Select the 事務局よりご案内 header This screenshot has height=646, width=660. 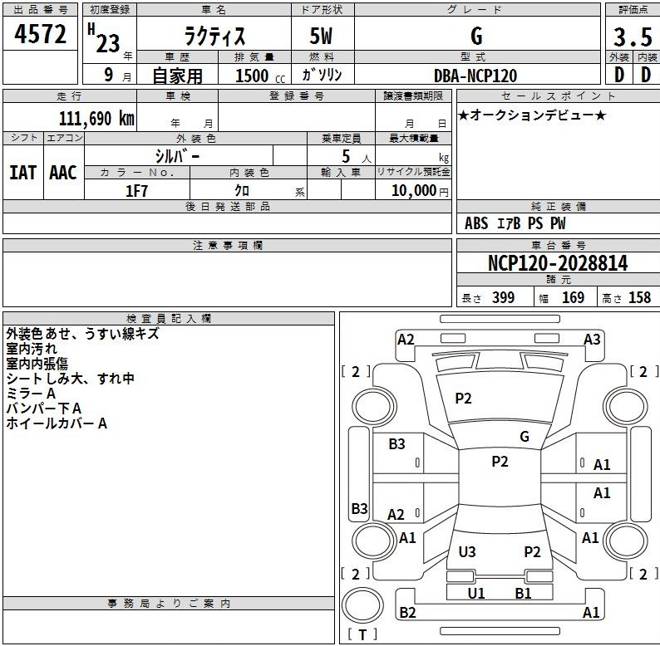[x=169, y=603]
